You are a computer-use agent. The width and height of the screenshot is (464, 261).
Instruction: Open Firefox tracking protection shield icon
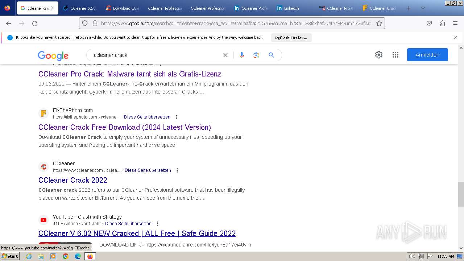tap(85, 23)
